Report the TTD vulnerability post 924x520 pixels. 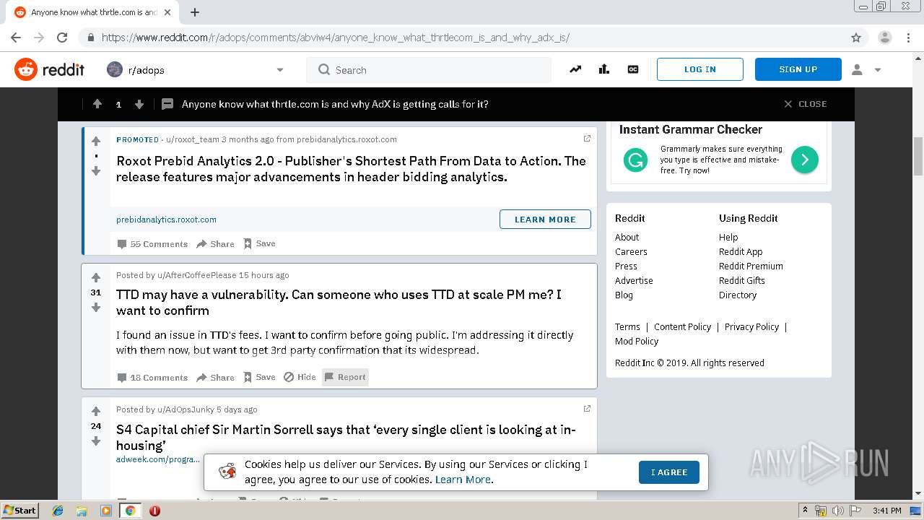point(345,377)
